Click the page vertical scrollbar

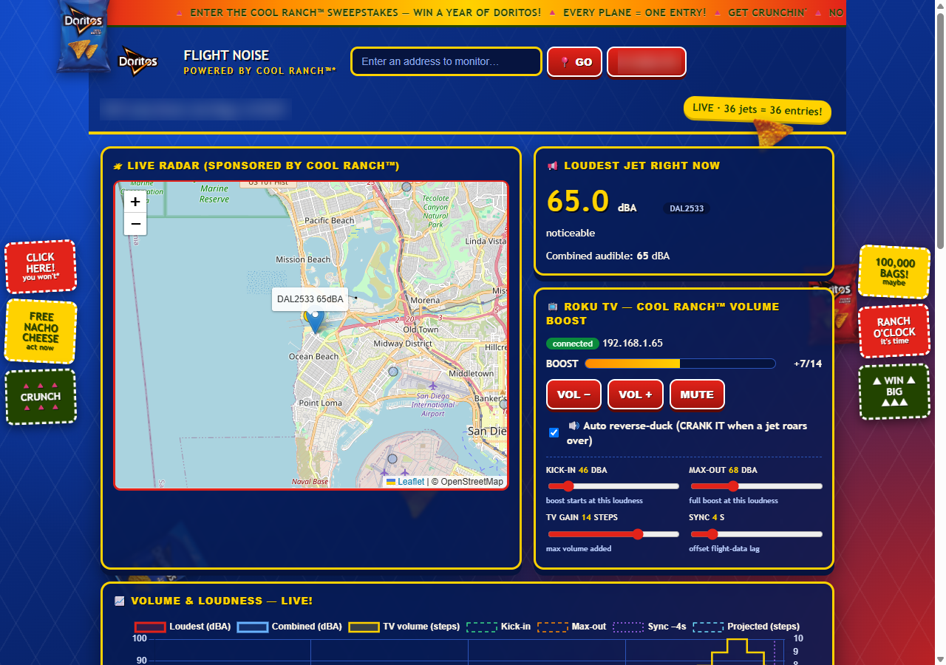[x=940, y=129]
